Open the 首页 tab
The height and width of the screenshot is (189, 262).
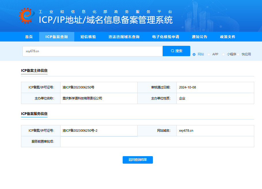click(x=29, y=37)
